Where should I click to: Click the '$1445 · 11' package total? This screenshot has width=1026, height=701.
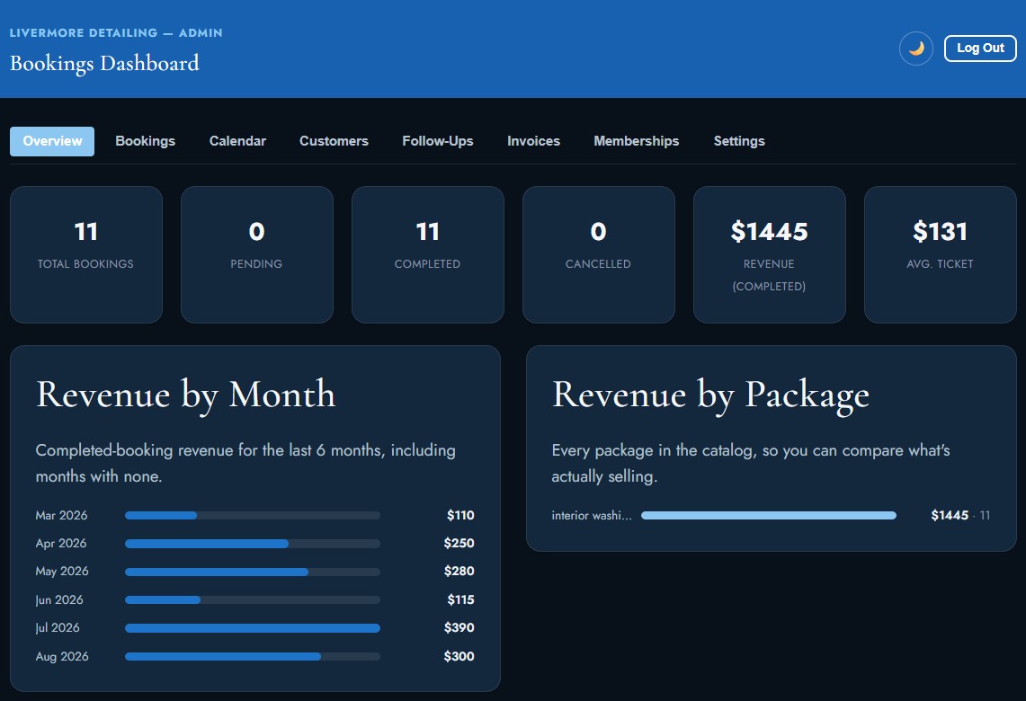click(960, 515)
